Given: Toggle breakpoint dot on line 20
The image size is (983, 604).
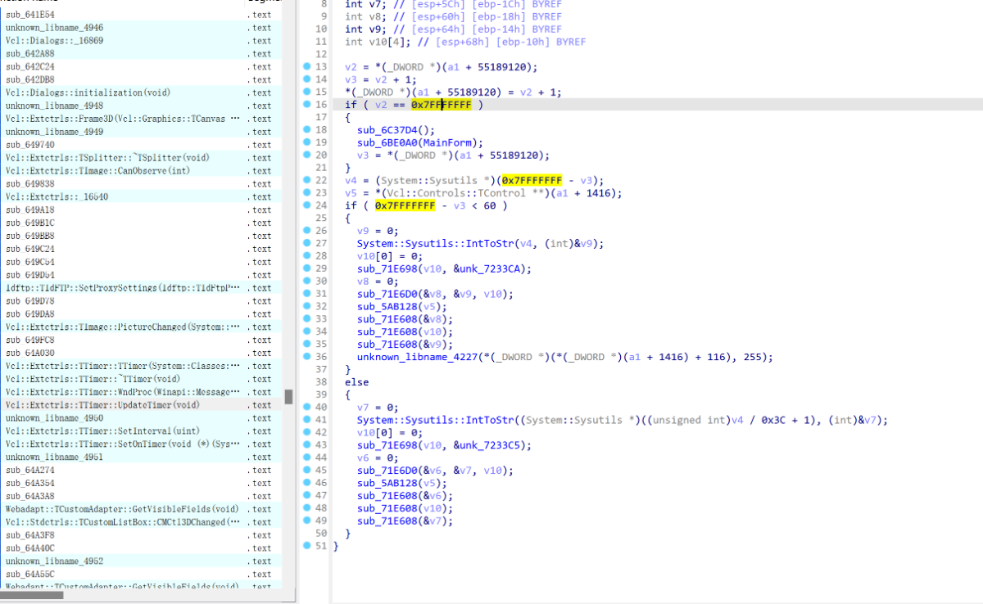Looking at the screenshot, I should coord(306,155).
